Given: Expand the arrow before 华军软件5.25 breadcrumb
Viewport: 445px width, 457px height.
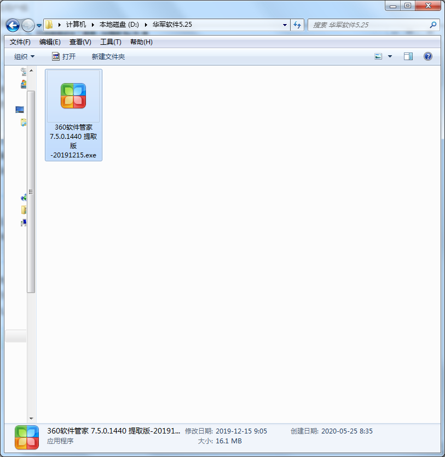Looking at the screenshot, I should pyautogui.click(x=146, y=25).
